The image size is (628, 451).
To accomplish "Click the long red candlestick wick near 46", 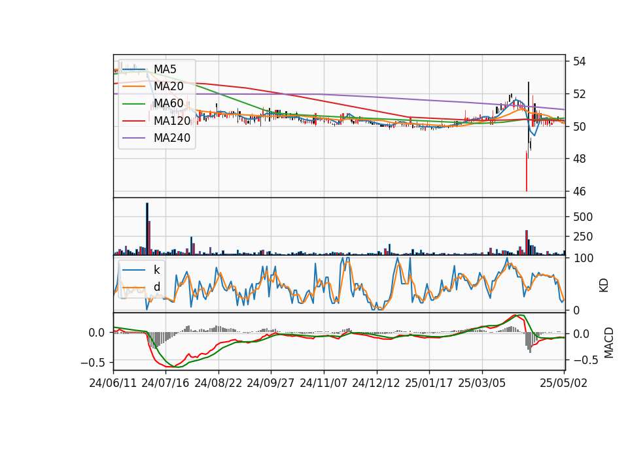I will (526, 171).
